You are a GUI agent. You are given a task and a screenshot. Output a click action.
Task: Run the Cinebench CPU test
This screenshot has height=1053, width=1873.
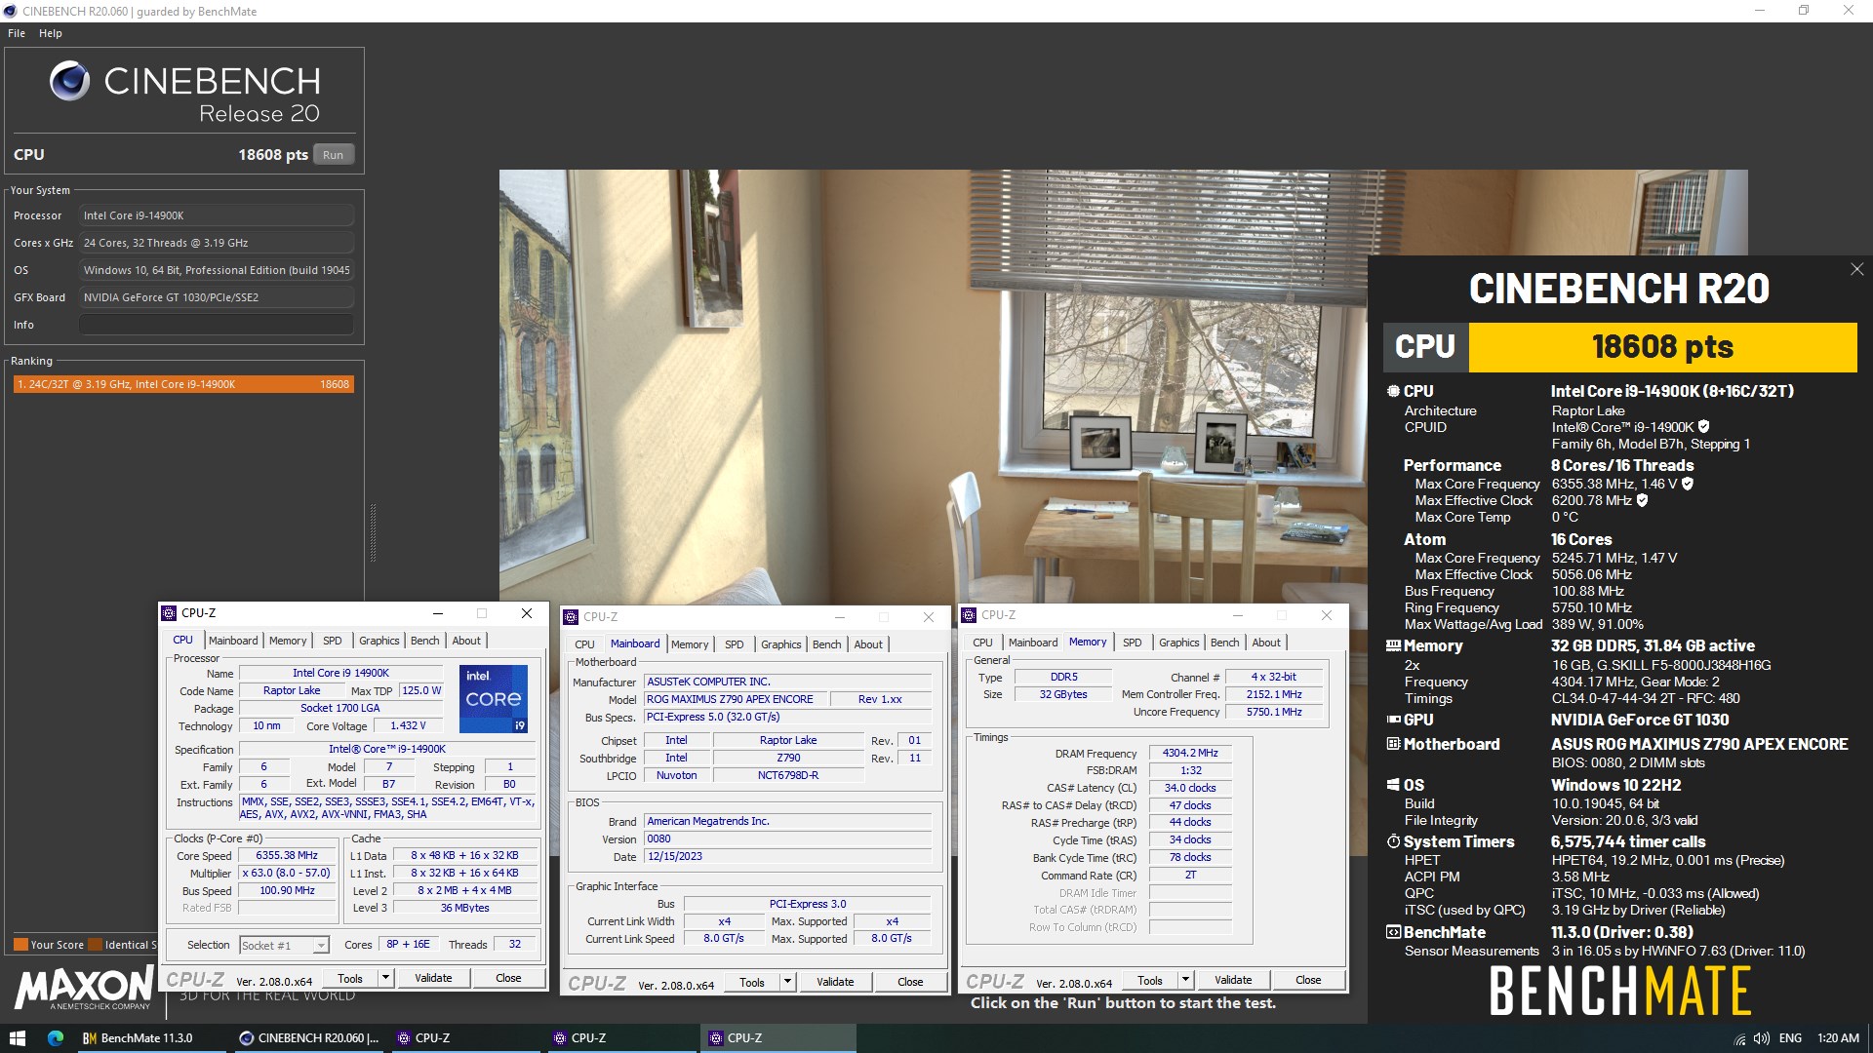[334, 155]
